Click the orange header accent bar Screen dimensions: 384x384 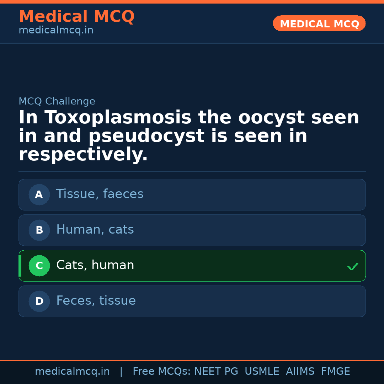point(192,1)
